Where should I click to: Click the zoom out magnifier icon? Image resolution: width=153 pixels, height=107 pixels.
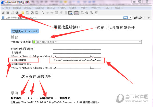click(x=87, y=13)
